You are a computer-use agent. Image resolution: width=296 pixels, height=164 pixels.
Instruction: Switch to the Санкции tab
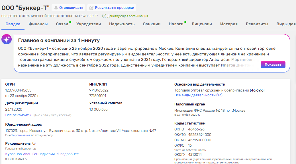(152, 24)
